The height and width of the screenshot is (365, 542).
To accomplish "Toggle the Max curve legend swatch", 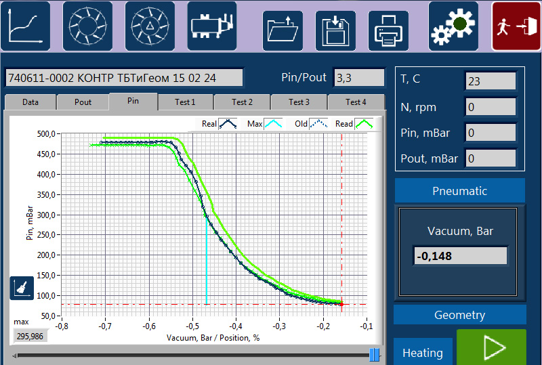I will [273, 124].
